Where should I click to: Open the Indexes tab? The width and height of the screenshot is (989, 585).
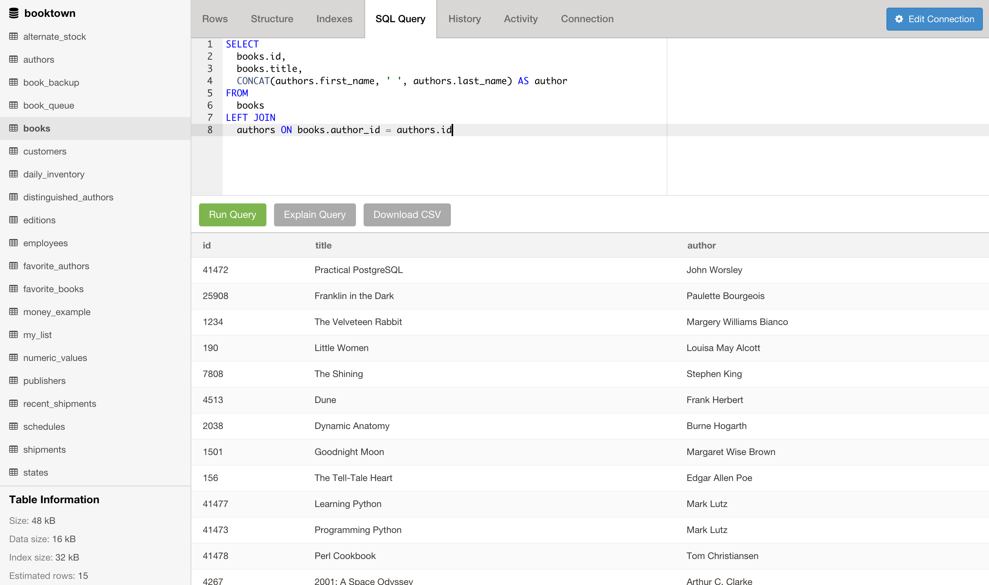334,19
